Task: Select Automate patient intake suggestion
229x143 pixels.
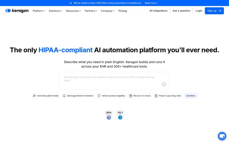Action: coord(46,96)
